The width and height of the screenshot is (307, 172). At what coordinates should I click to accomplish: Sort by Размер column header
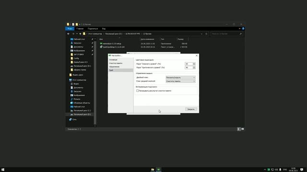(x=180, y=39)
